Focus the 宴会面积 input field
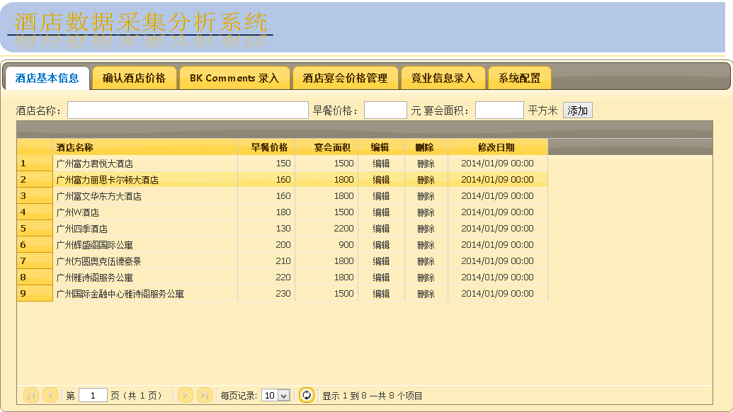Viewport: 733px width, 412px height. (x=499, y=110)
